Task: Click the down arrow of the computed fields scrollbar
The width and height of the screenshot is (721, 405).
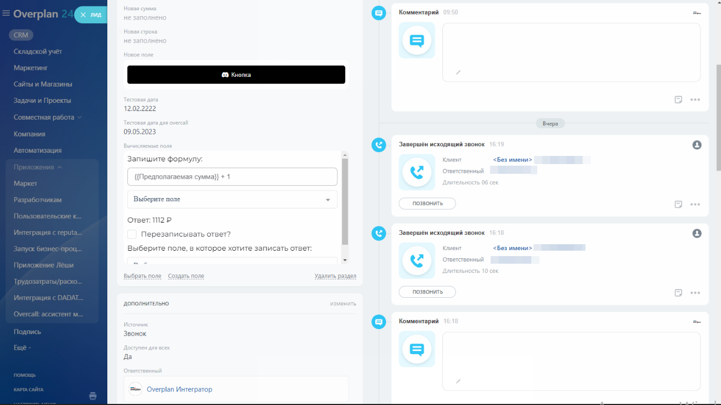Action: 345,260
